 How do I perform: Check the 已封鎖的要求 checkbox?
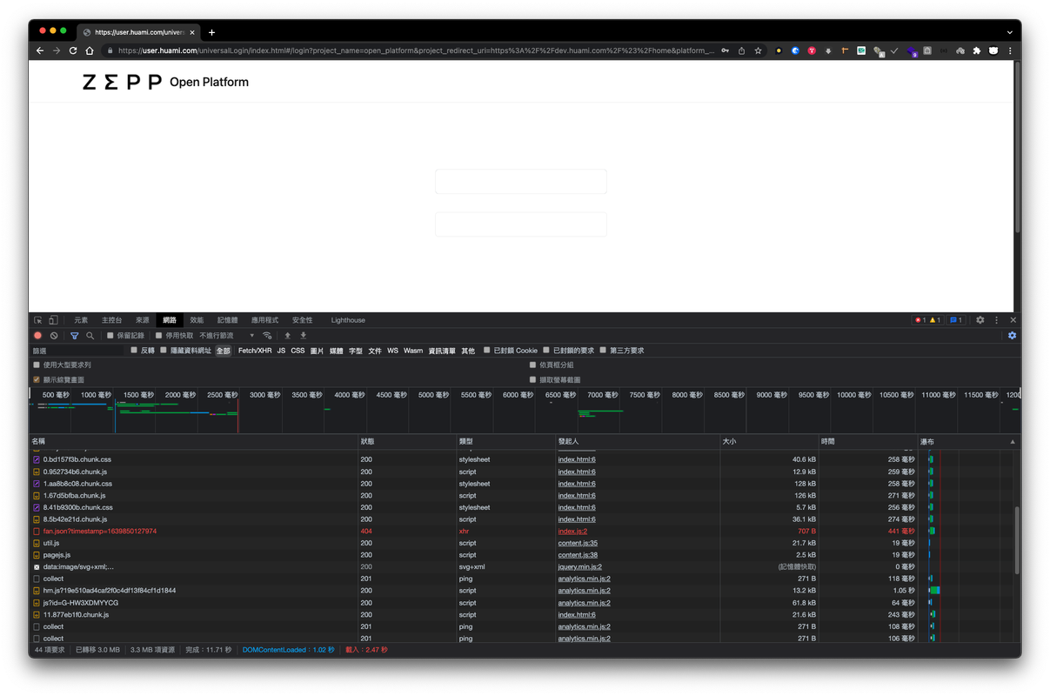pyautogui.click(x=546, y=351)
